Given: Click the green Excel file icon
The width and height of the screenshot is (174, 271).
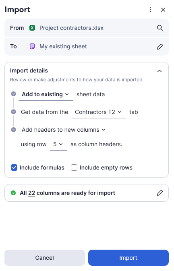Looking at the screenshot, I should pyautogui.click(x=32, y=28).
